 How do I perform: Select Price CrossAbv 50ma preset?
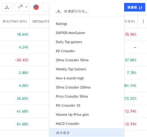(x=87, y=96)
